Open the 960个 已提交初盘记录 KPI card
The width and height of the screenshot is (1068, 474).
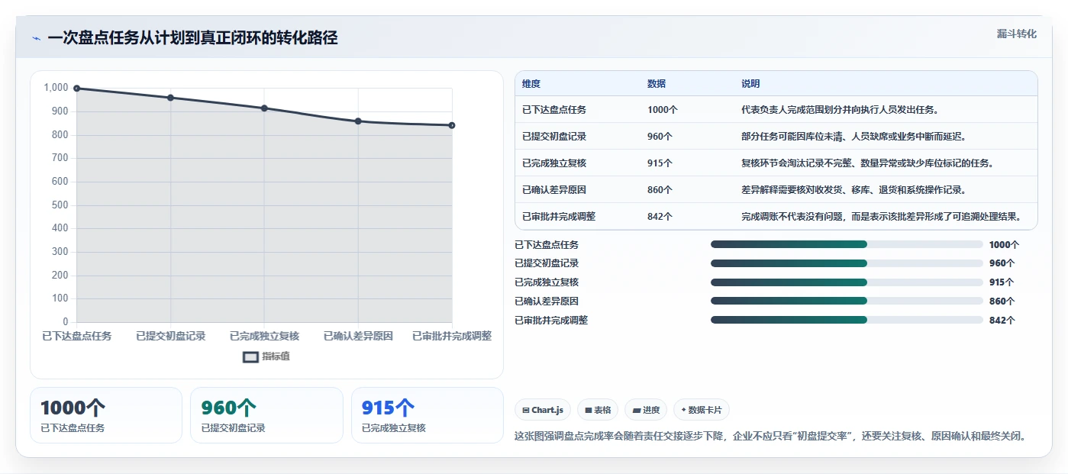[266, 415]
